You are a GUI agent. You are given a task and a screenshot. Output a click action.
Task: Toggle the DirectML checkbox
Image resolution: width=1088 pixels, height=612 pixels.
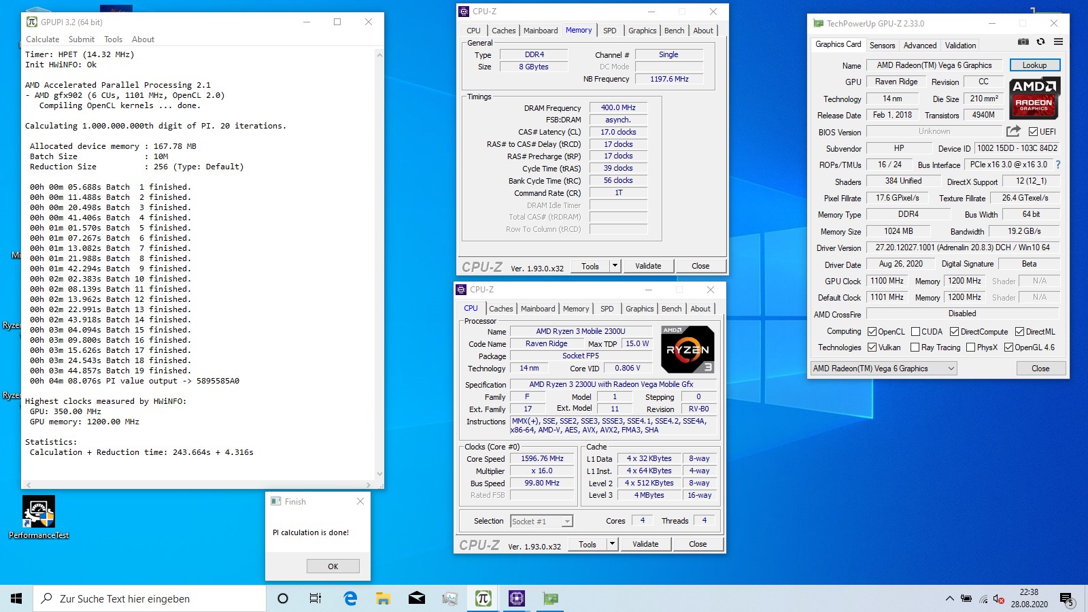1019,331
